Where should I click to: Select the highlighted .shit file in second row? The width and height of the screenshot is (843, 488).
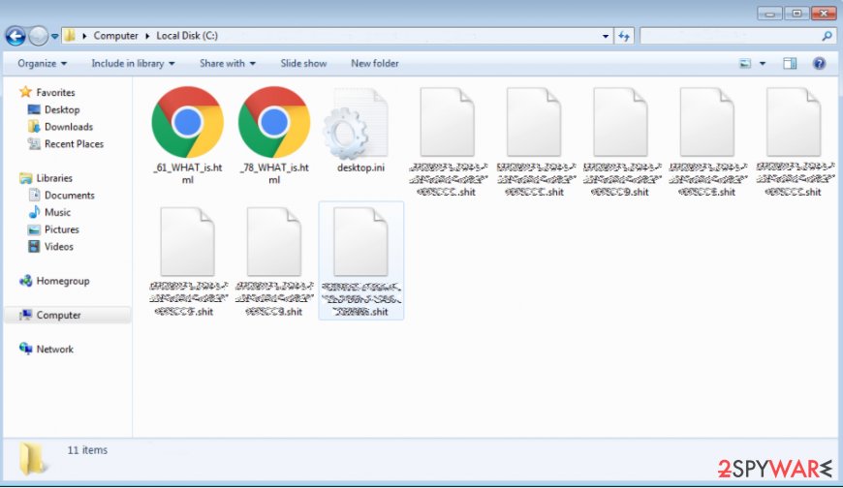click(360, 260)
